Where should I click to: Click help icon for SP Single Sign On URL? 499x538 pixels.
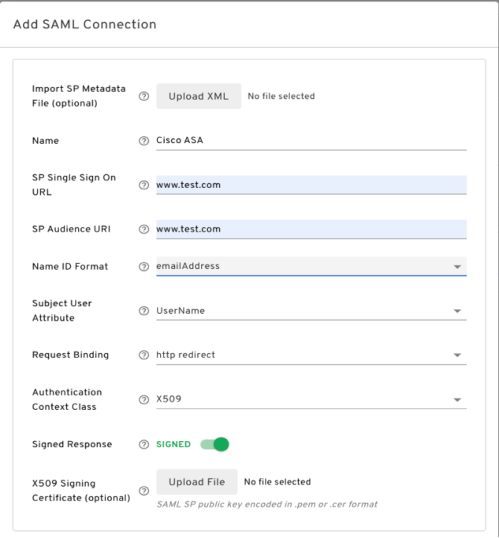(x=144, y=185)
